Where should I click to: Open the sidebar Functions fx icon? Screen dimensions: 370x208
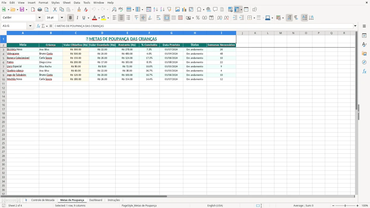click(x=364, y=71)
